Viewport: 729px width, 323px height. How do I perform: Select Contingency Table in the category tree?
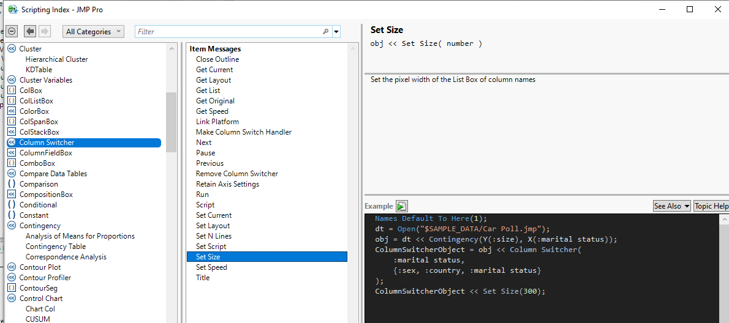pos(56,247)
